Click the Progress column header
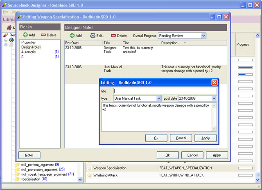 click(x=245, y=45)
